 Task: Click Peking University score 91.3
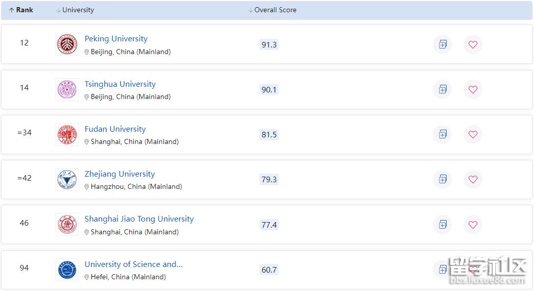(x=269, y=44)
